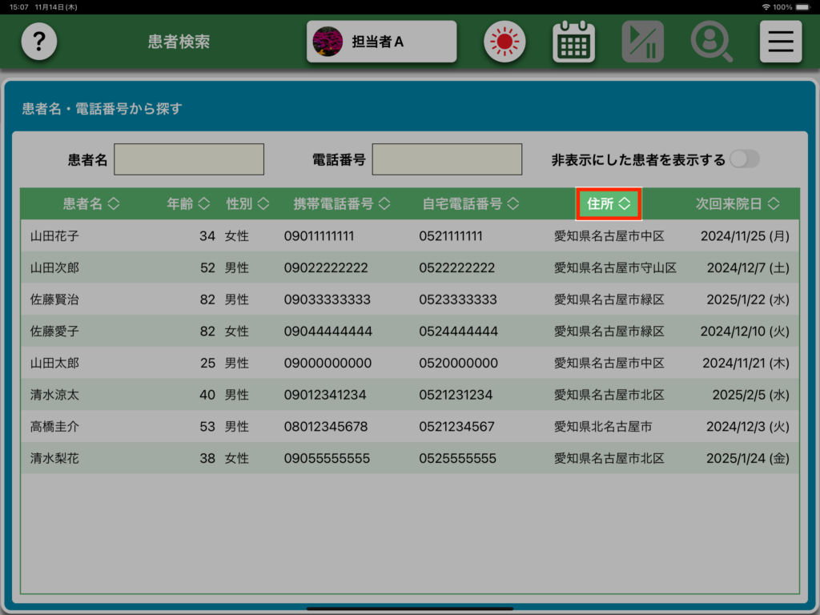820x615 pixels.
Task: Click the play/pause icon in the header
Action: pyautogui.click(x=642, y=42)
